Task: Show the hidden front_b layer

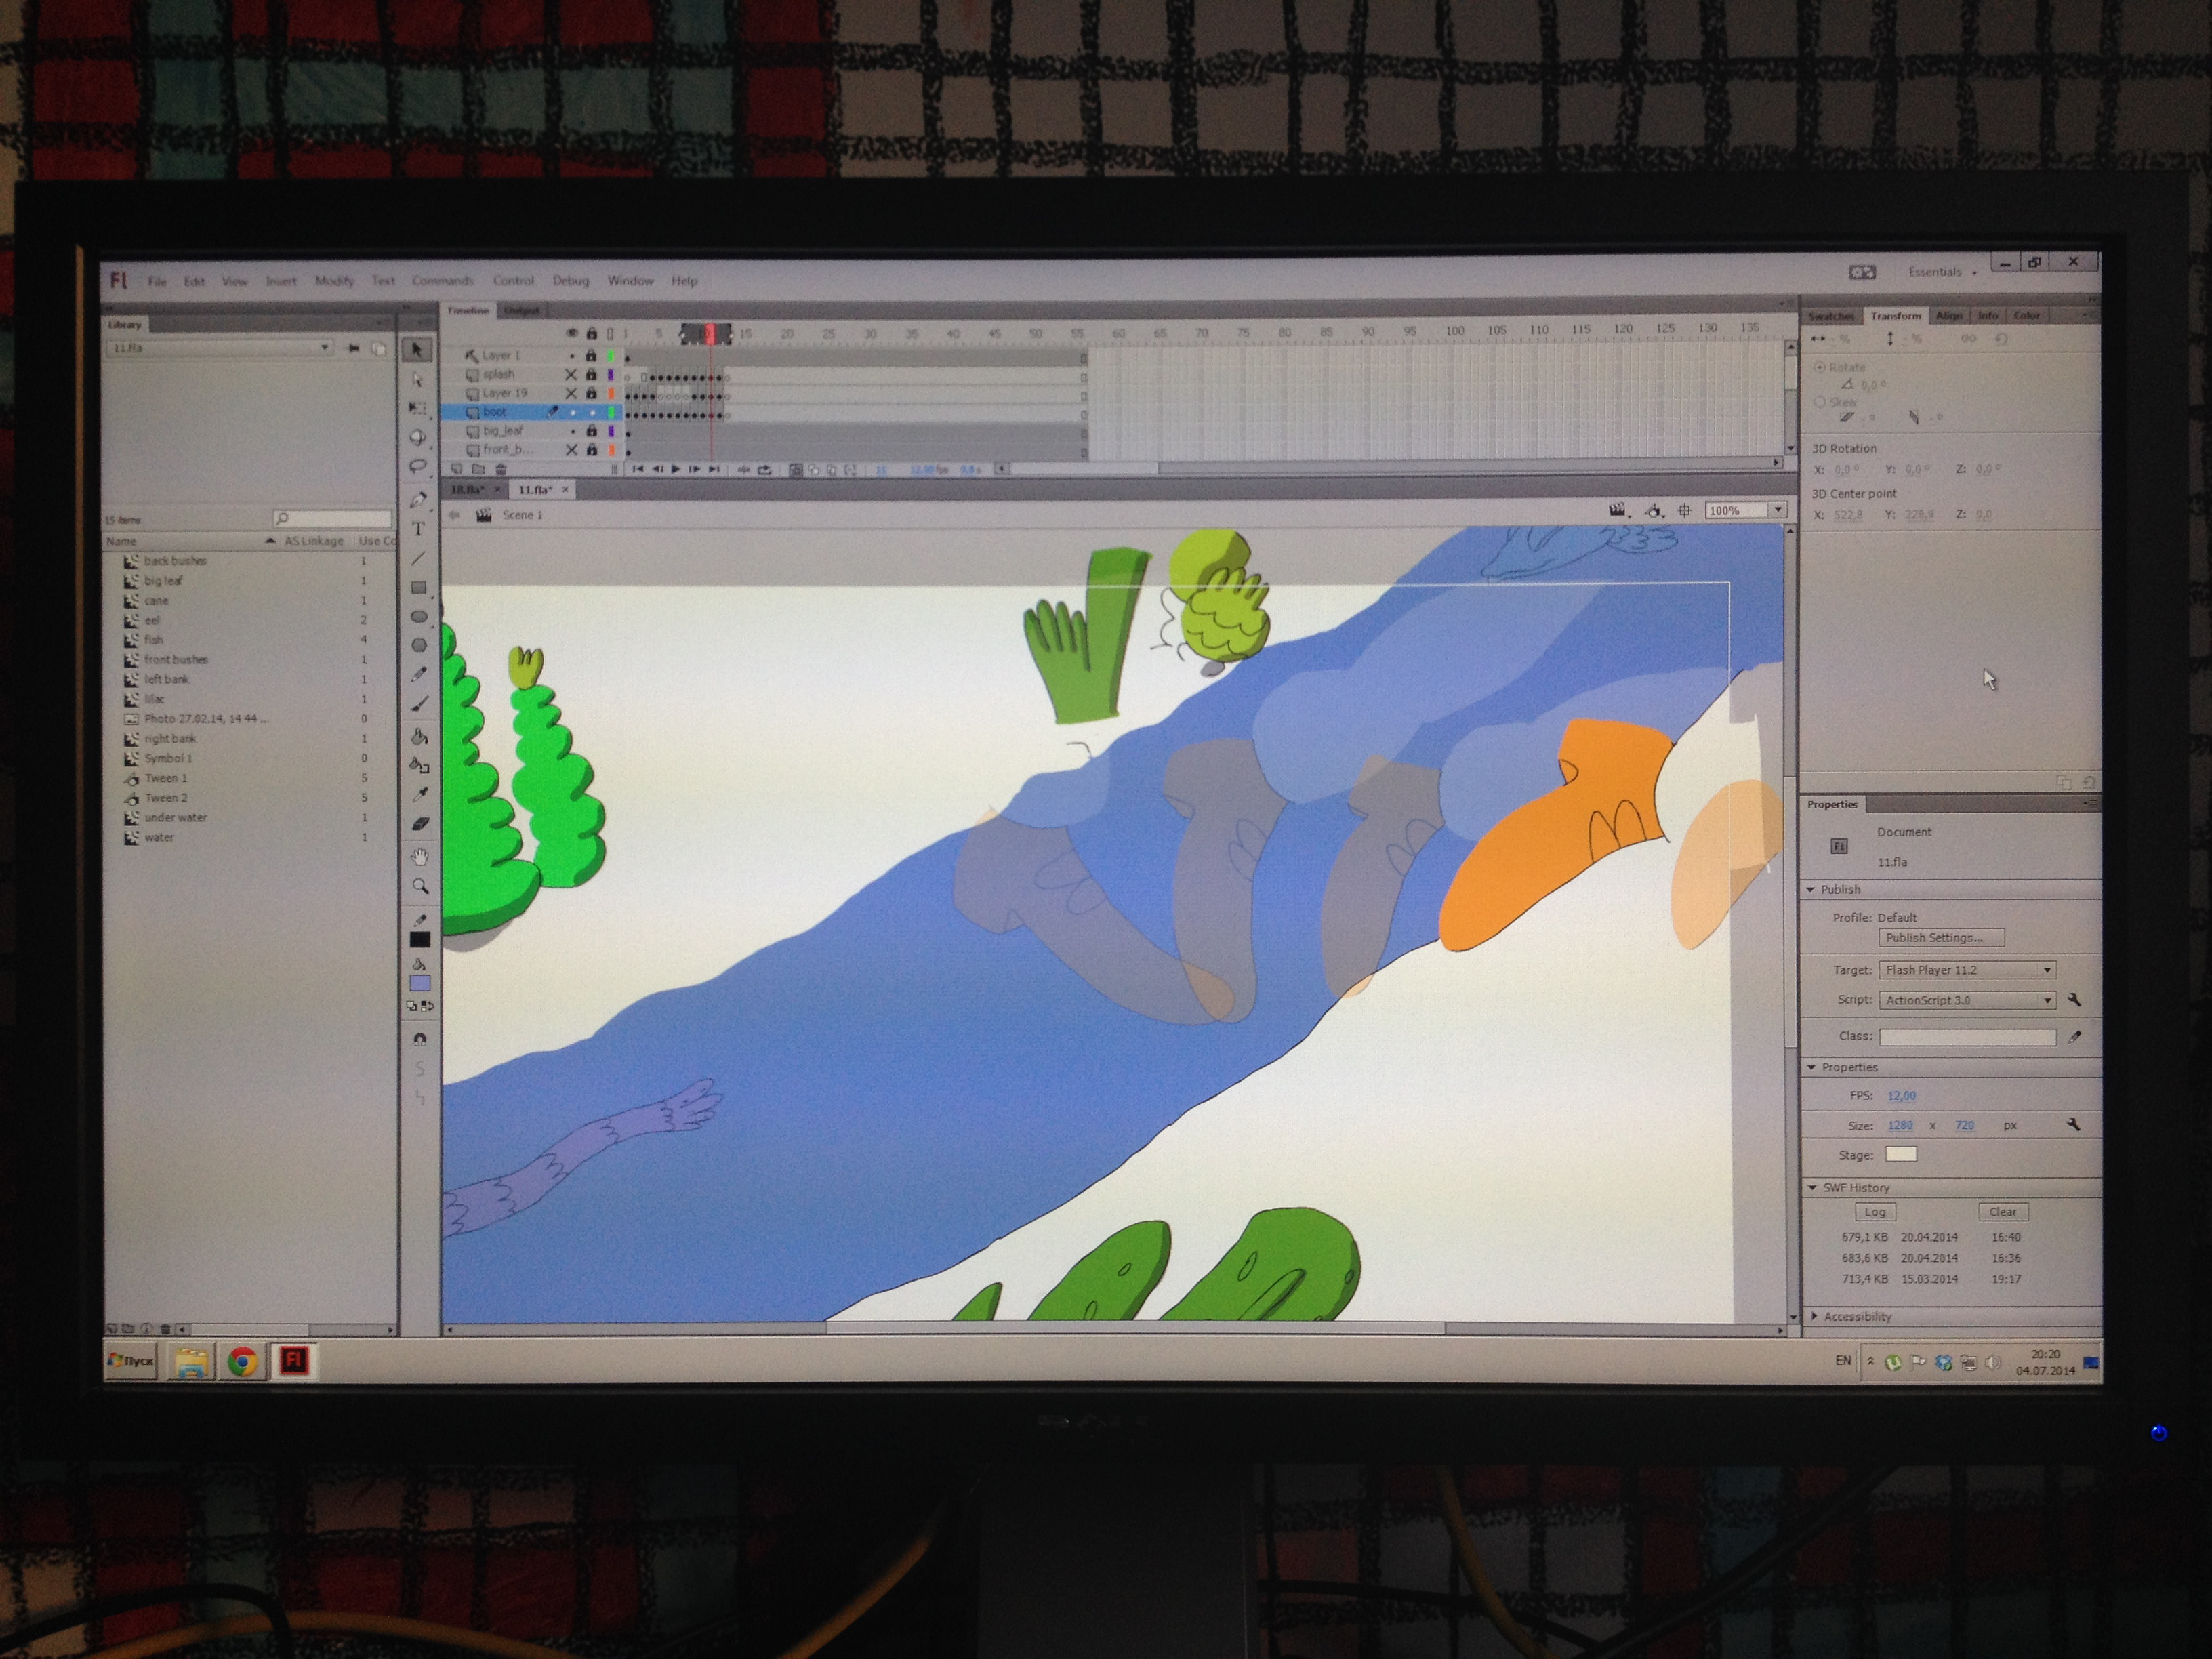Action: [x=571, y=450]
